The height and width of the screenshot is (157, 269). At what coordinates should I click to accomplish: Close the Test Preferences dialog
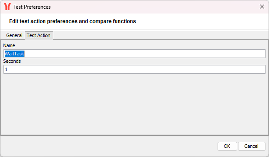262,7
